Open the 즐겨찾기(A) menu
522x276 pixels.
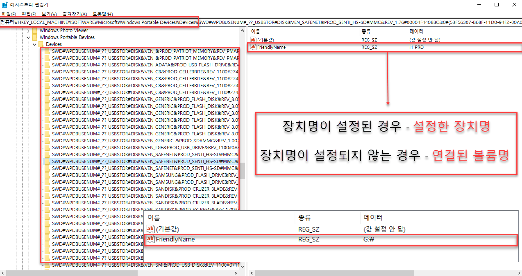coord(75,14)
